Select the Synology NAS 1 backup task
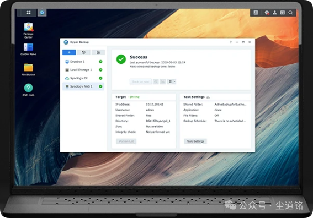Screen dimensions: 313x218 83,86
